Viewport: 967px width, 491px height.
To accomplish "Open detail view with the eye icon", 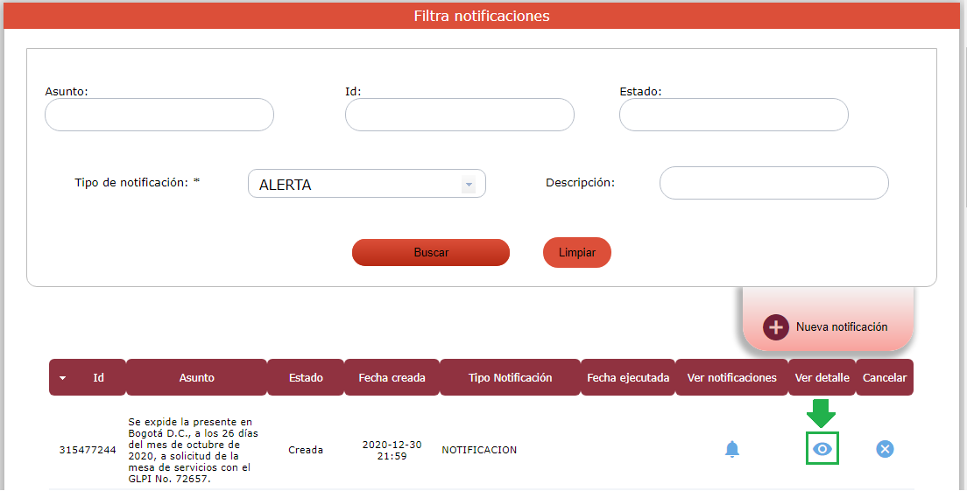I will click(x=822, y=449).
